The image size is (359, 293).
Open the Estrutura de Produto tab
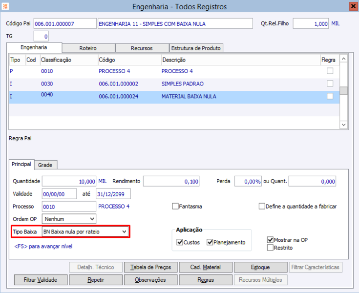coord(196,48)
